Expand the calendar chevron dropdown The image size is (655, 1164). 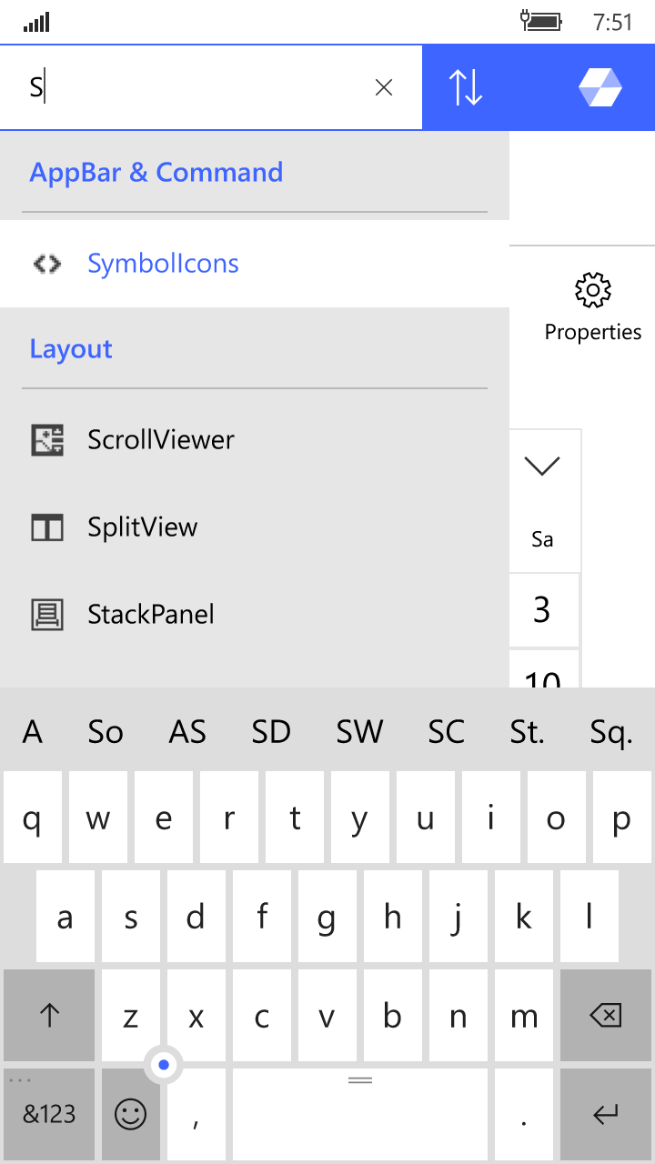[x=542, y=466]
